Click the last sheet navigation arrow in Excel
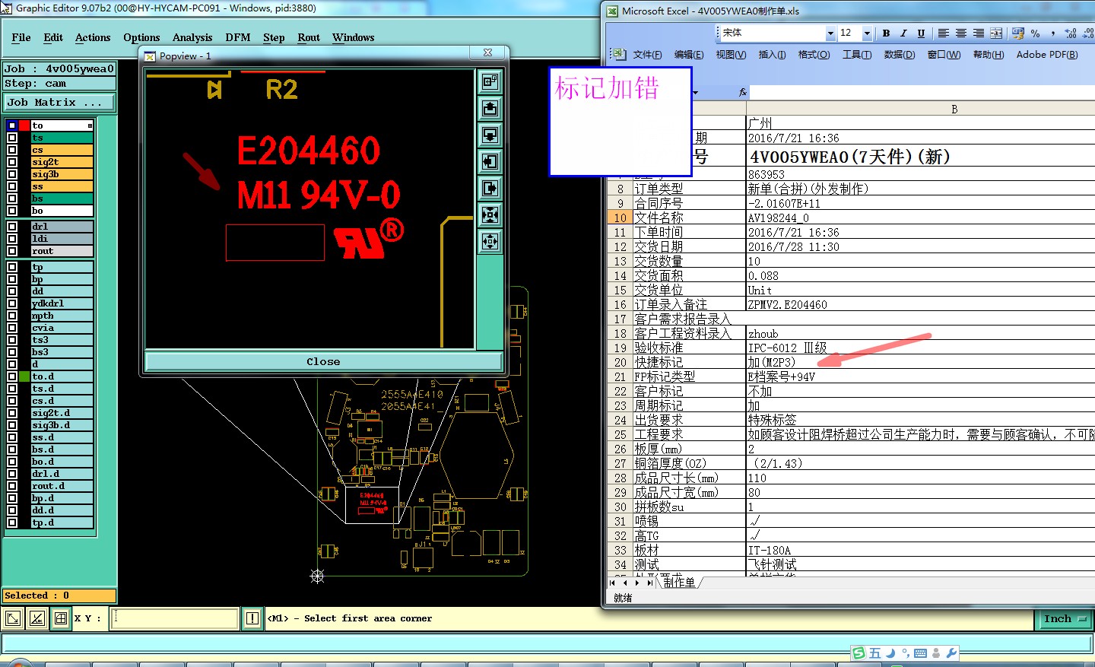Image resolution: width=1095 pixels, height=667 pixels. click(x=649, y=583)
